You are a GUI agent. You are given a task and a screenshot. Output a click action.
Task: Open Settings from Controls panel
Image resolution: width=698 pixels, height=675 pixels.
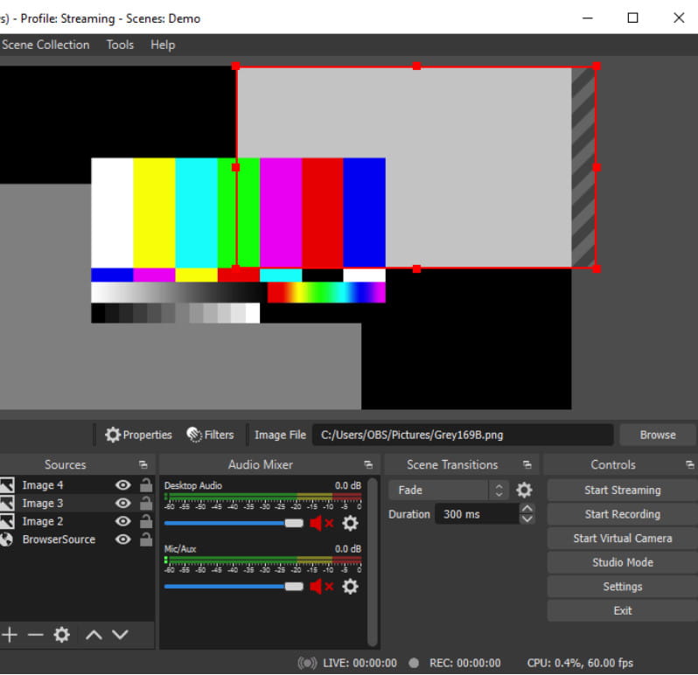click(x=622, y=587)
